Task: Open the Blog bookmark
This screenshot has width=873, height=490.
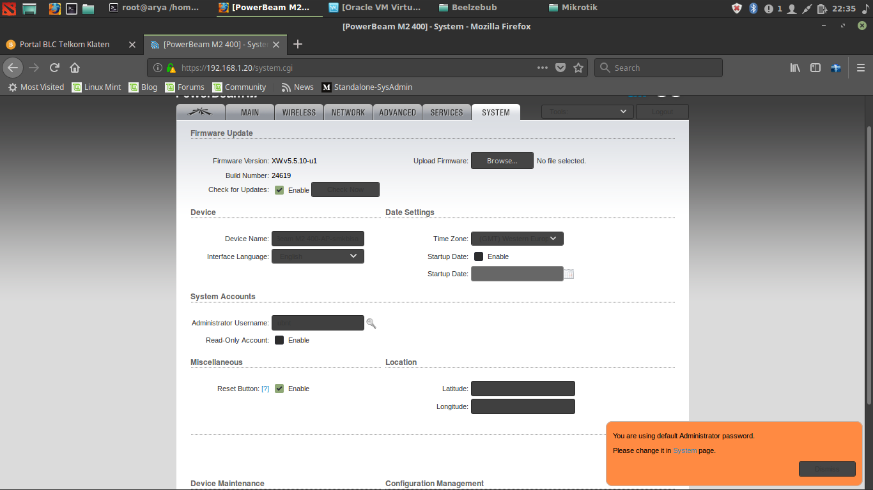Action: click(x=143, y=87)
